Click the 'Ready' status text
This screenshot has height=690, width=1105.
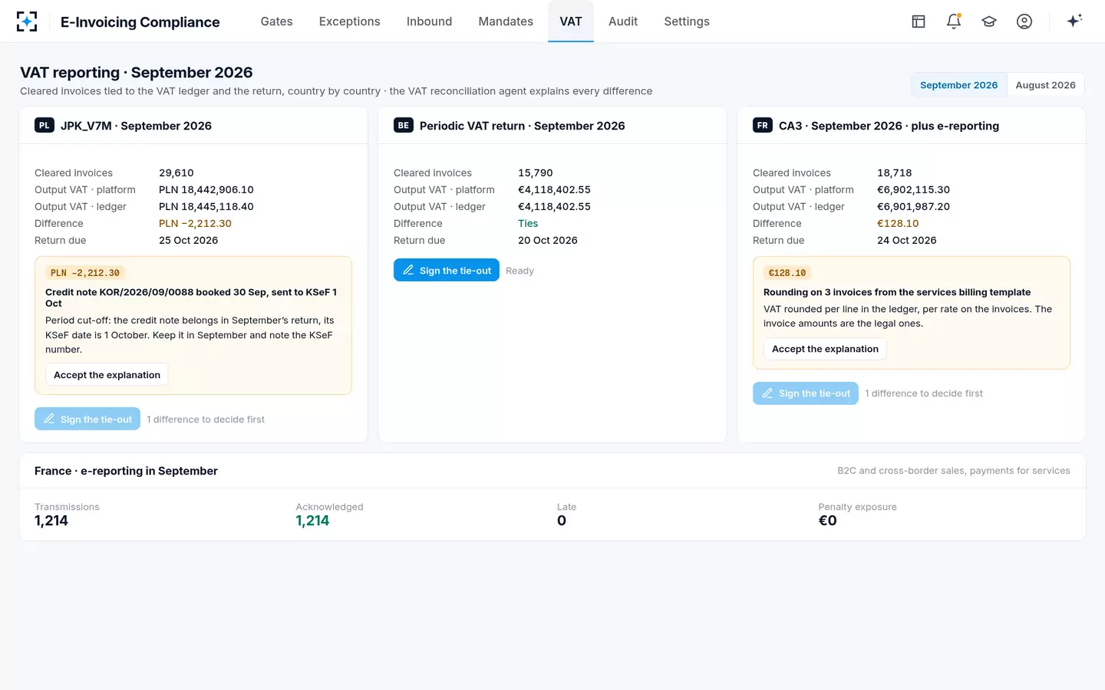(x=520, y=271)
